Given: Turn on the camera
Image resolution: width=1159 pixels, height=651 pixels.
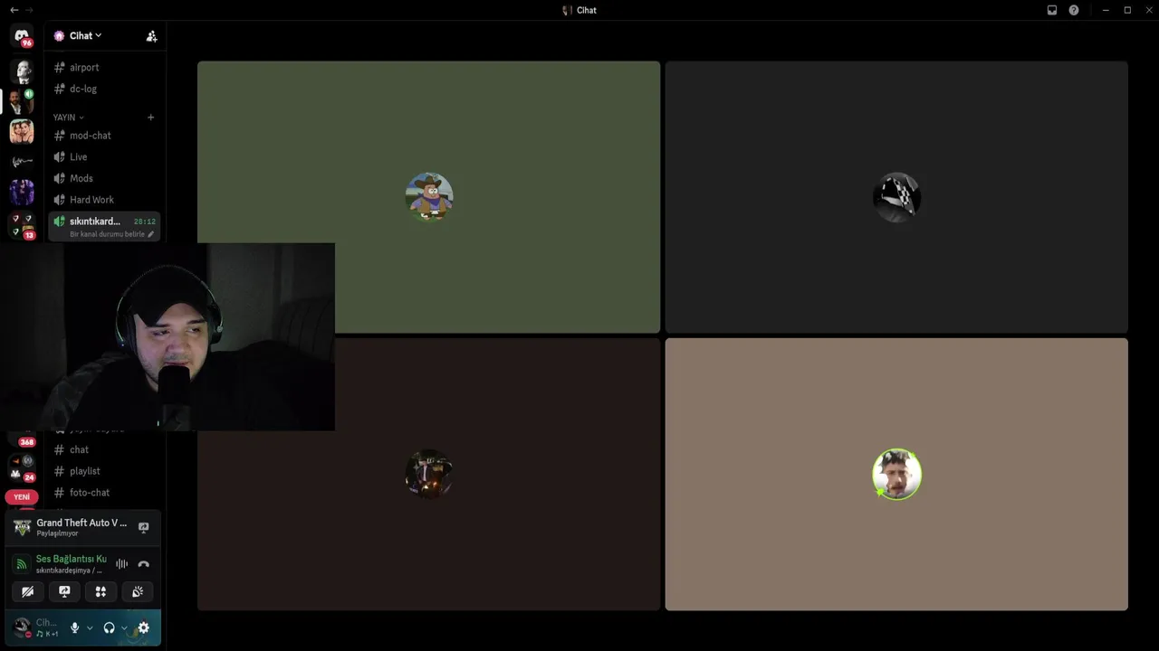Looking at the screenshot, I should (28, 591).
